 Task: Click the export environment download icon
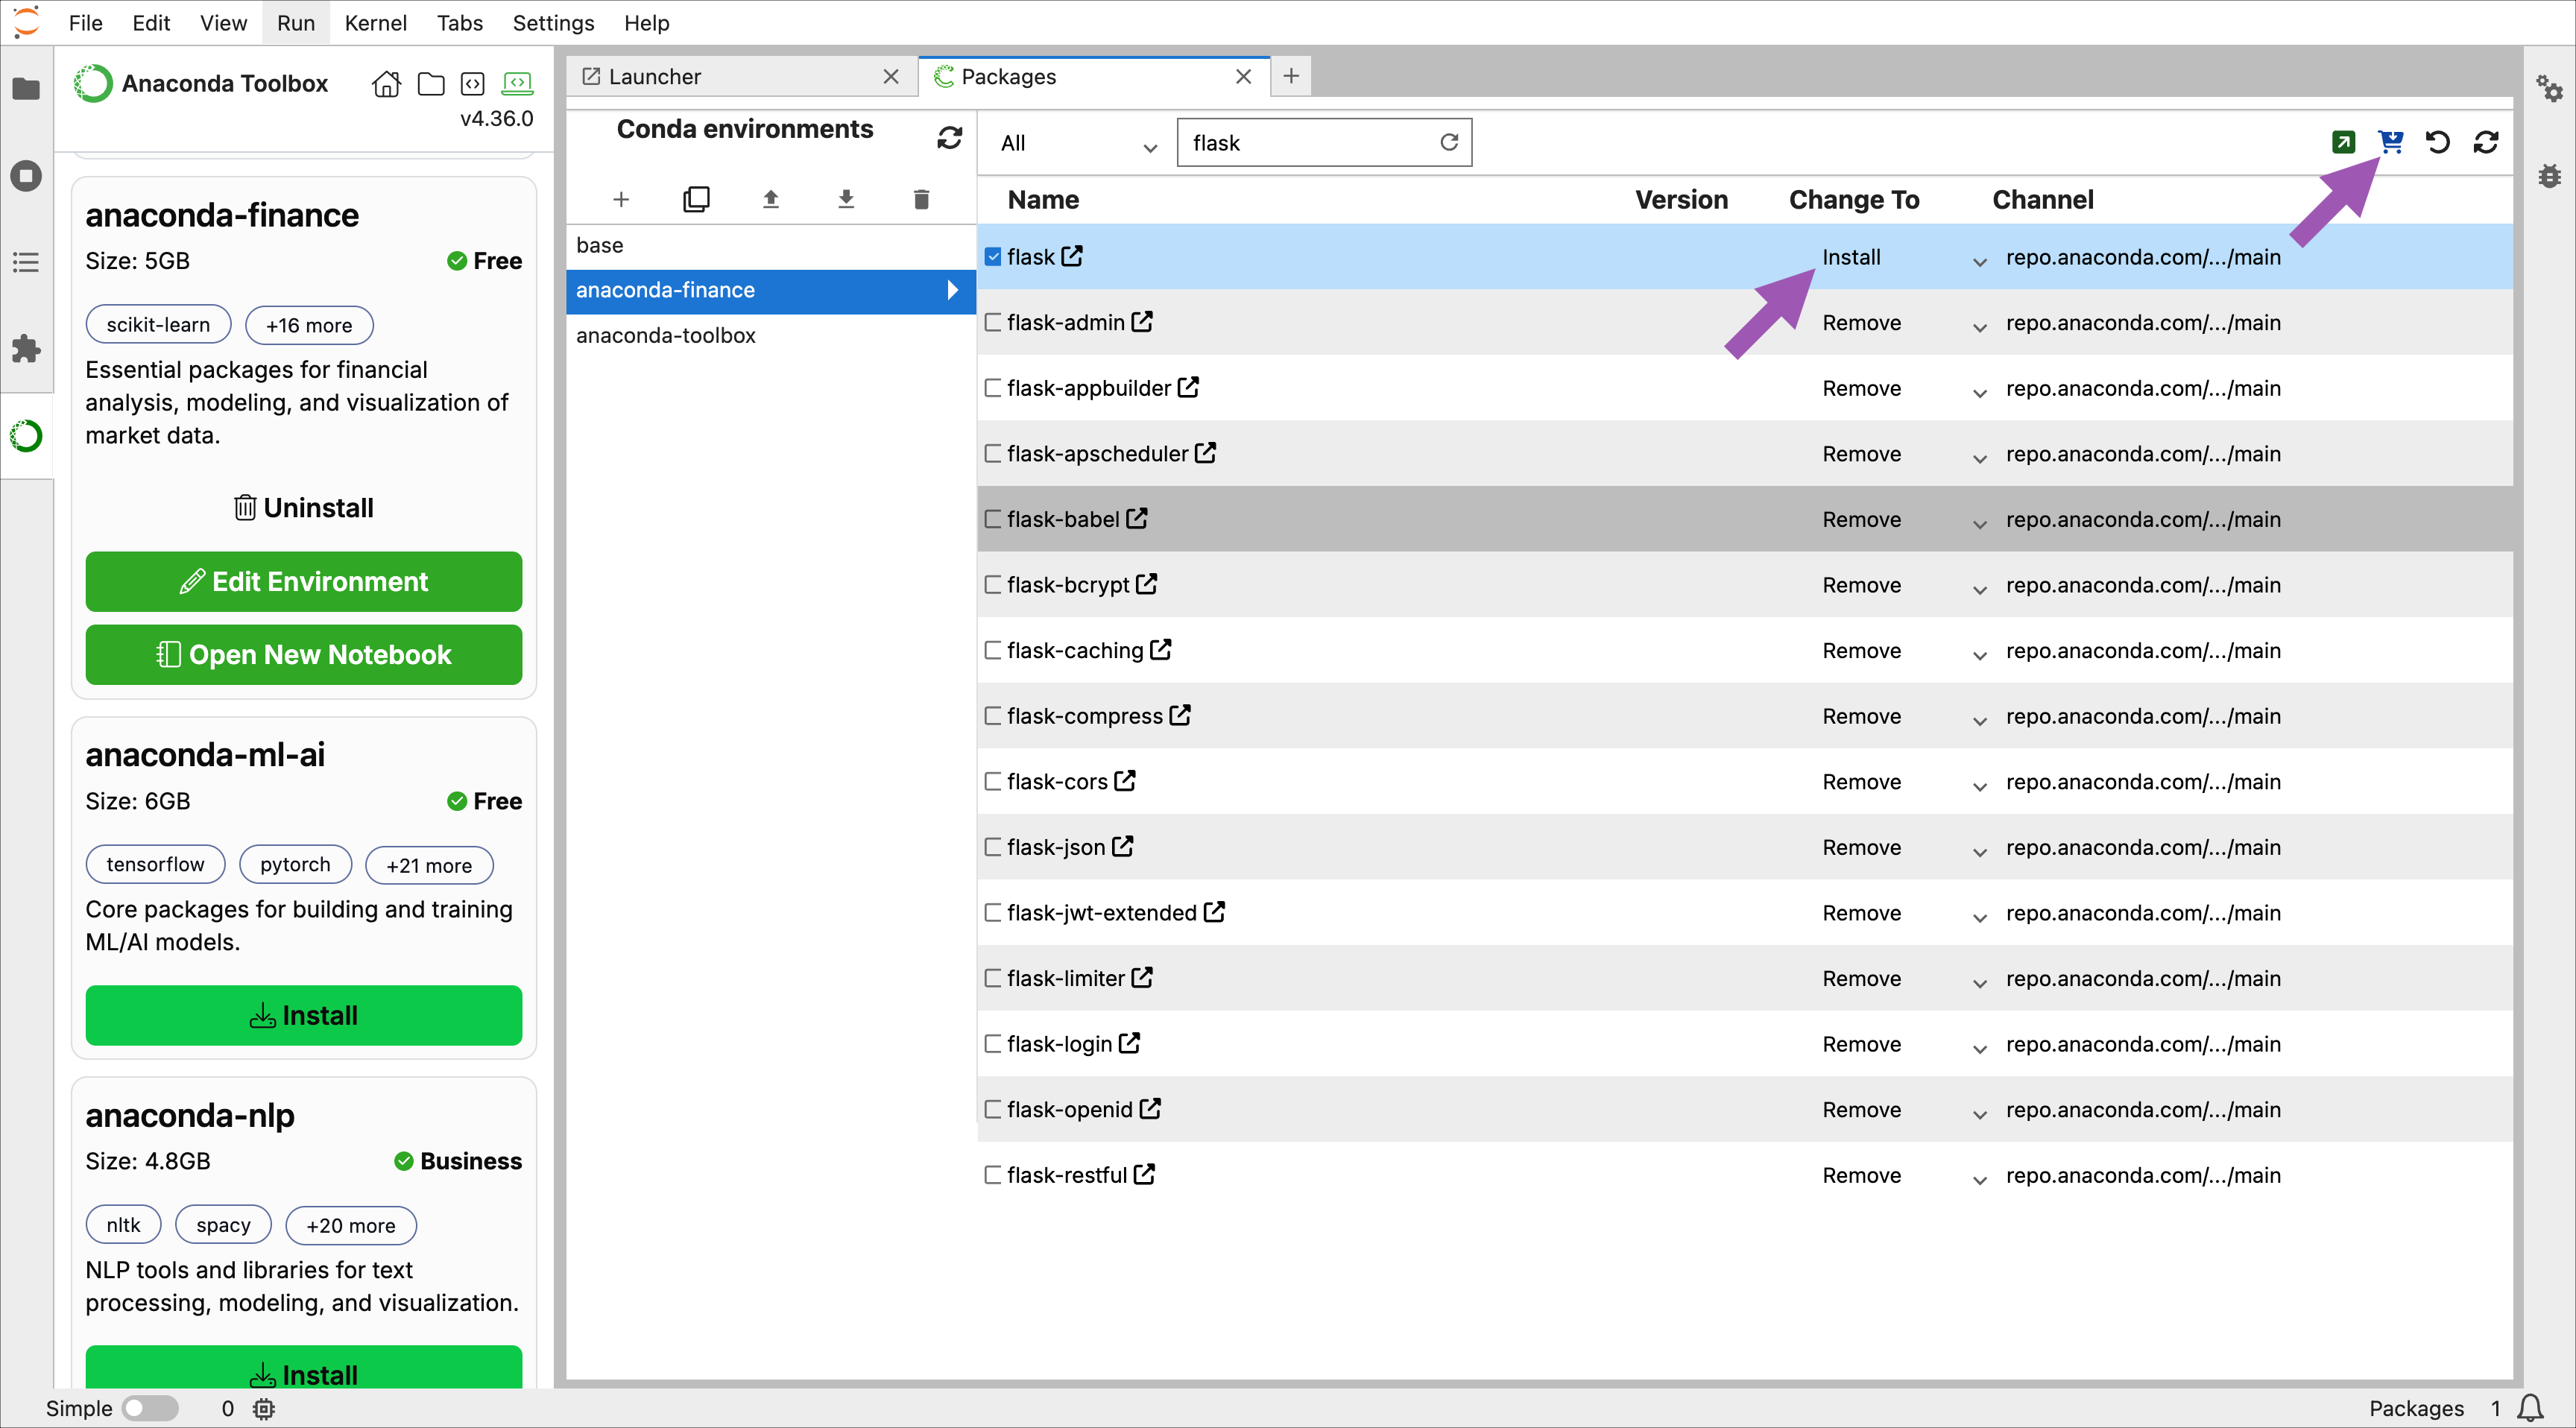click(846, 199)
